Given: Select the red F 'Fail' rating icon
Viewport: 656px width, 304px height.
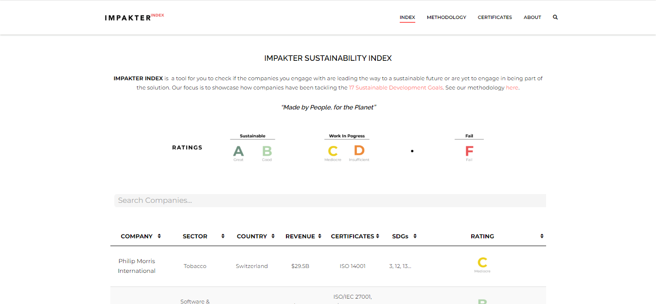Looking at the screenshot, I should (x=468, y=151).
